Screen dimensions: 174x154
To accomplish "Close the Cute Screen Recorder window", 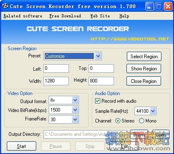I will coord(168,6).
